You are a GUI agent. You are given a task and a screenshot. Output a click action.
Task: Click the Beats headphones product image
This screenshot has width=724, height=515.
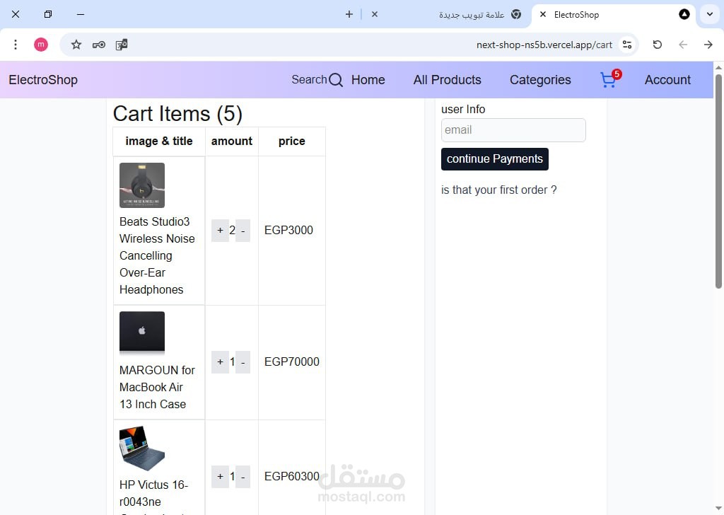pyautogui.click(x=142, y=185)
